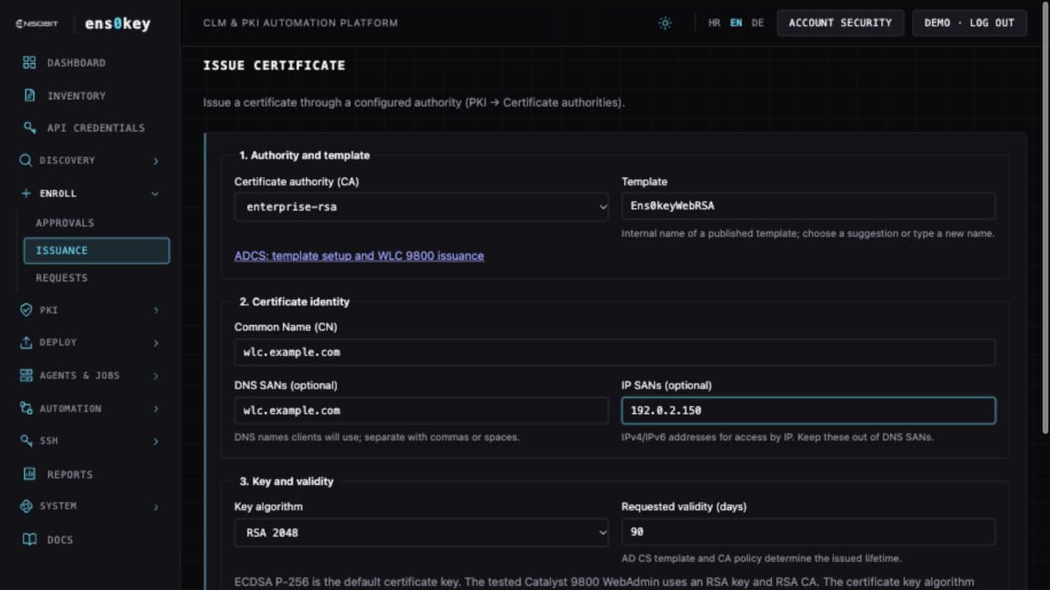This screenshot has width=1050, height=590.
Task: Click the Automation icon
Action: pos(25,408)
